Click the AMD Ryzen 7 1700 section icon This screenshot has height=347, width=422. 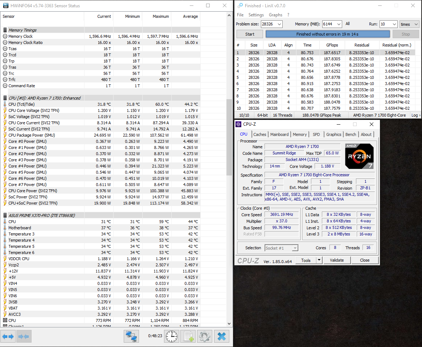pos(5,98)
